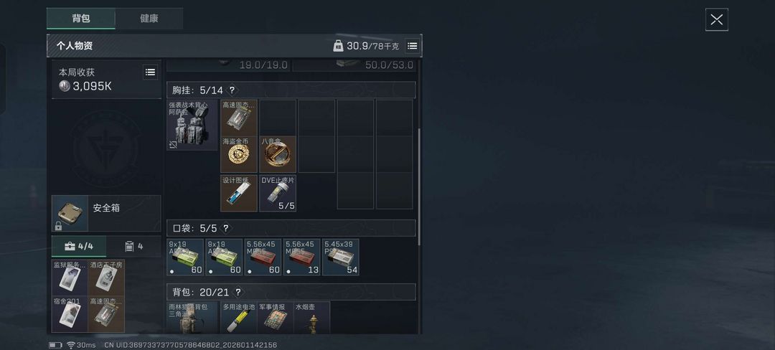
Task: Click the 强袭战术背心 tactical vest icon
Action: tap(192, 125)
